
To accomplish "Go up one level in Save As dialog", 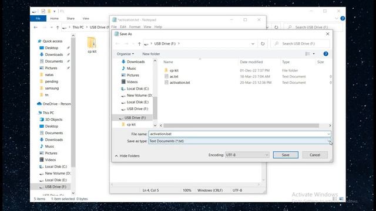I will point(139,43).
